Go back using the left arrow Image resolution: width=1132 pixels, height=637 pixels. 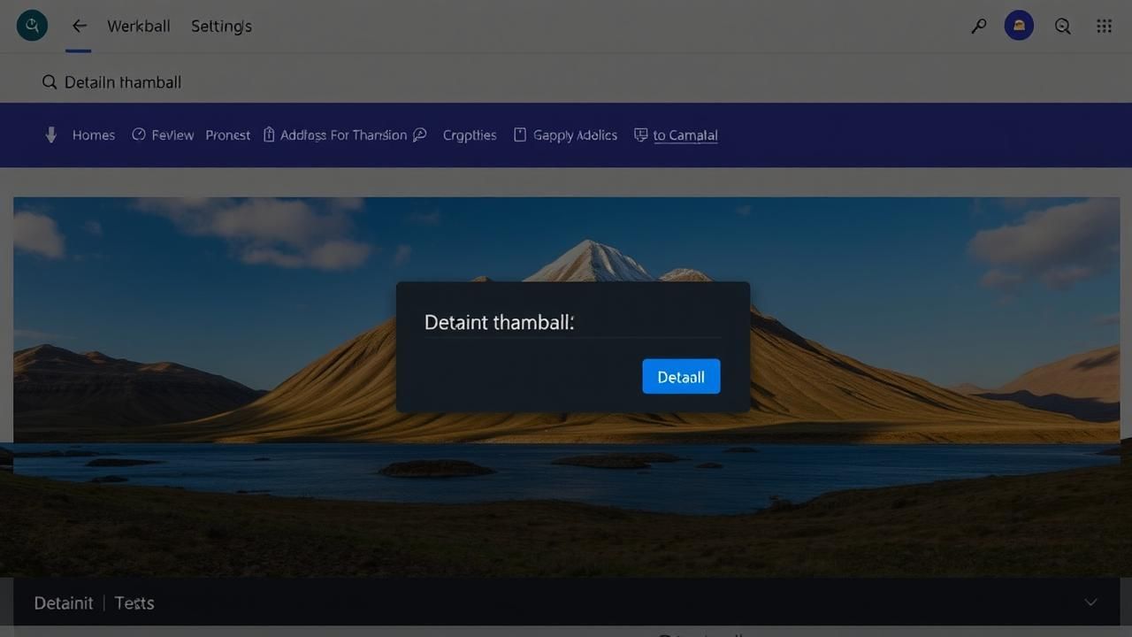coord(79,26)
